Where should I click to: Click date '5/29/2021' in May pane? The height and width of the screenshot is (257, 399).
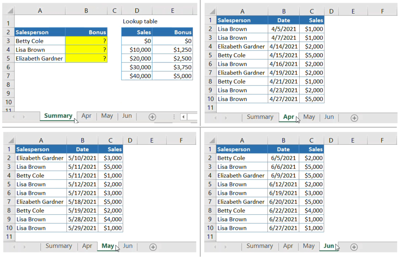83,228
